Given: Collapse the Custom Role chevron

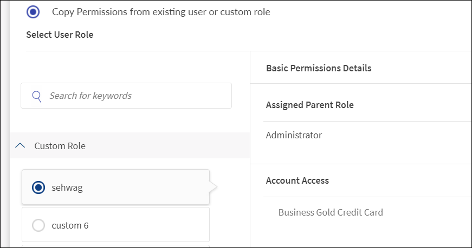Looking at the screenshot, I should click(21, 146).
